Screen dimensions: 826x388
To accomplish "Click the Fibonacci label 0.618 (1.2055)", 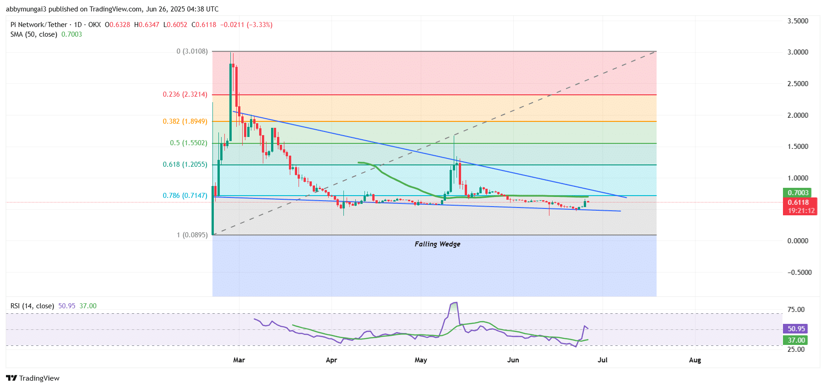I will click(x=185, y=164).
